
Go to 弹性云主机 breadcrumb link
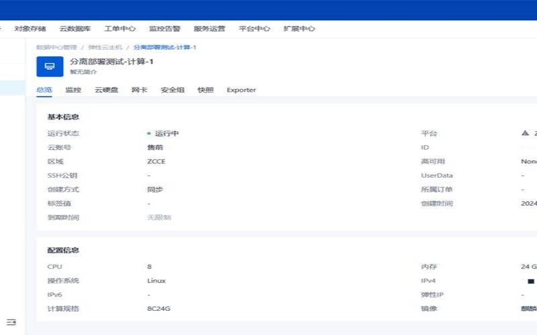pyautogui.click(x=105, y=48)
